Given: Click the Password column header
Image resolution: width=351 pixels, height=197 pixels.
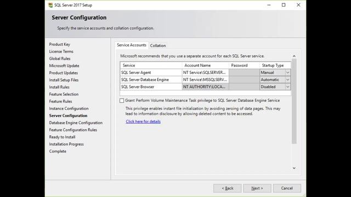Looking at the screenshot, I should (x=244, y=66).
